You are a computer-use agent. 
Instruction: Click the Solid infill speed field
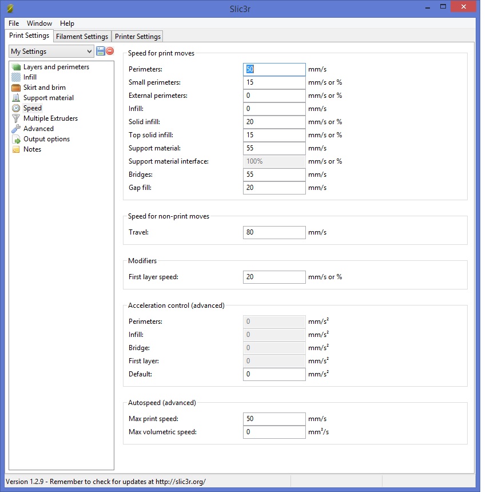coord(274,122)
